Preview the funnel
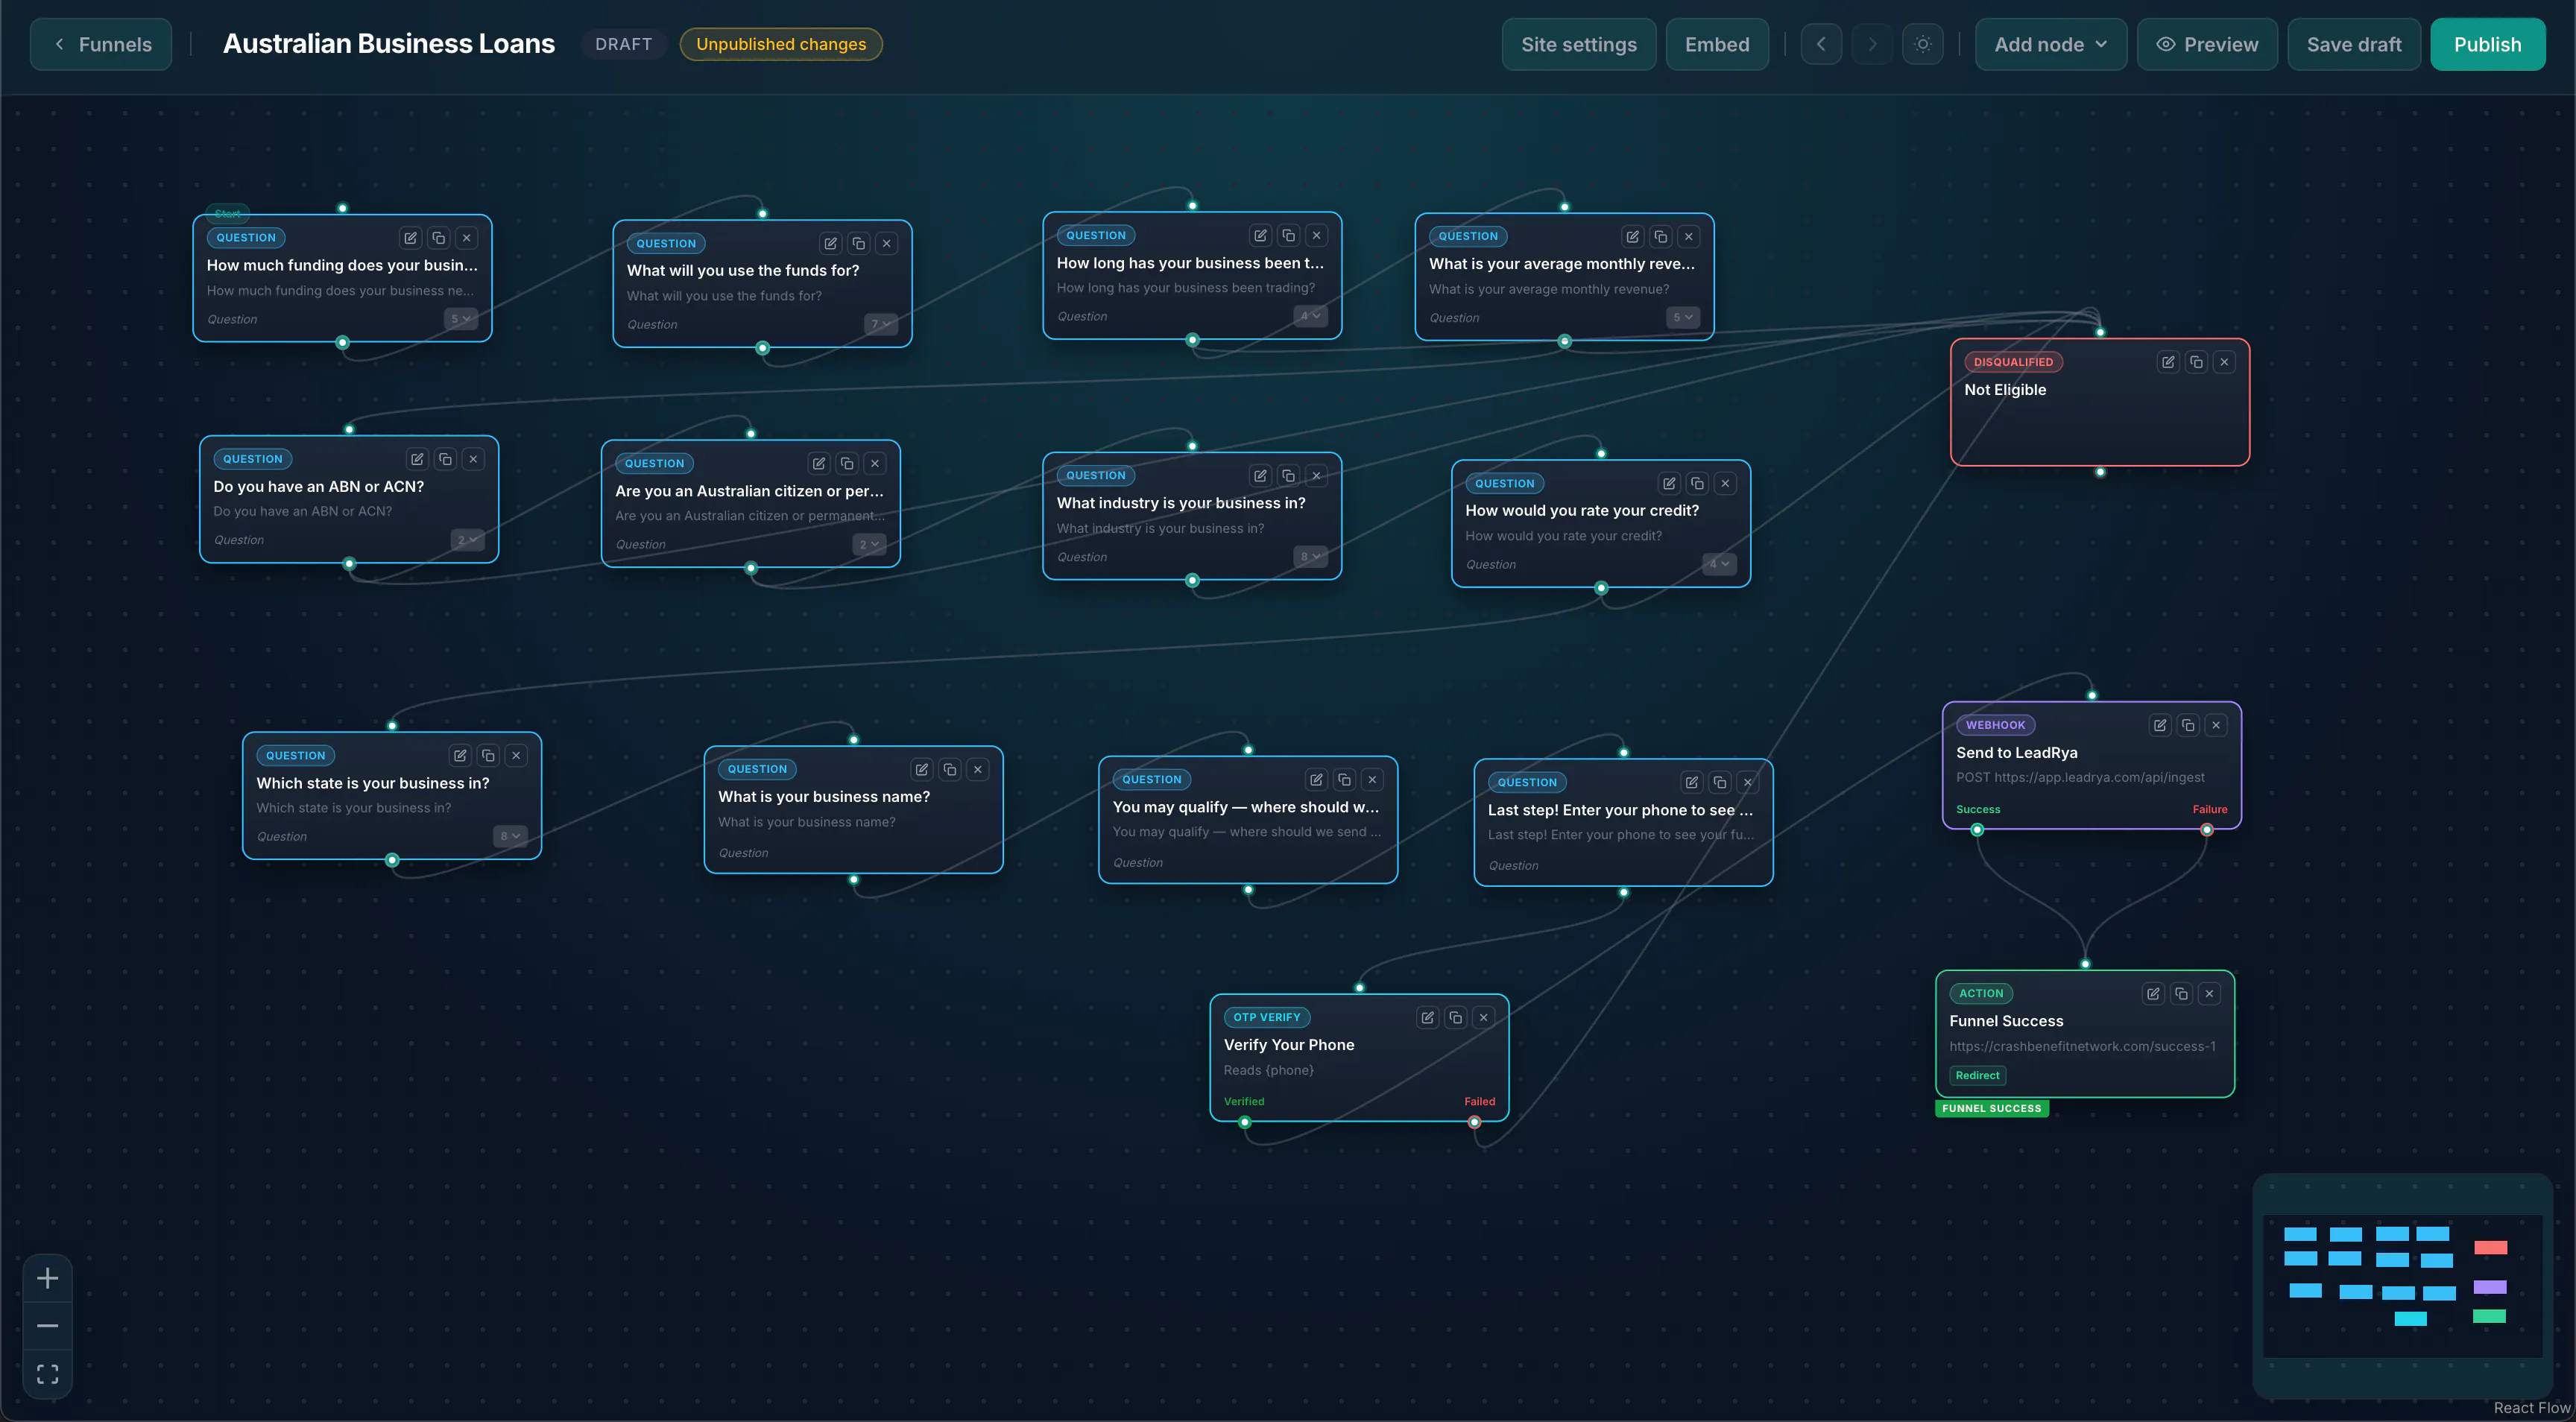This screenshot has width=2576, height=1422. click(2207, 44)
